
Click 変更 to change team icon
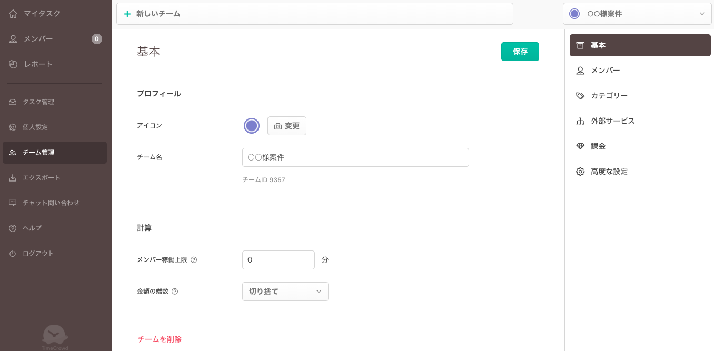tap(287, 126)
